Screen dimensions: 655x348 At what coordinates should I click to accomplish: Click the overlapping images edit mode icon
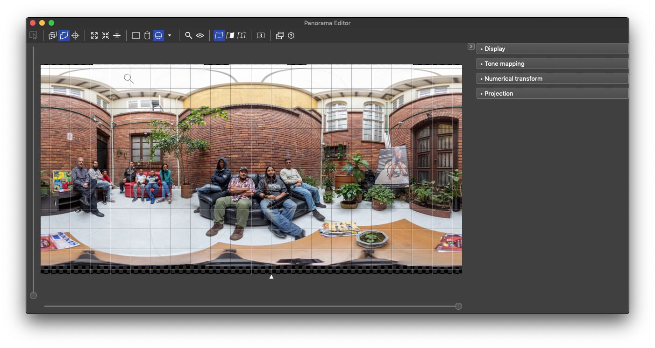(53, 35)
